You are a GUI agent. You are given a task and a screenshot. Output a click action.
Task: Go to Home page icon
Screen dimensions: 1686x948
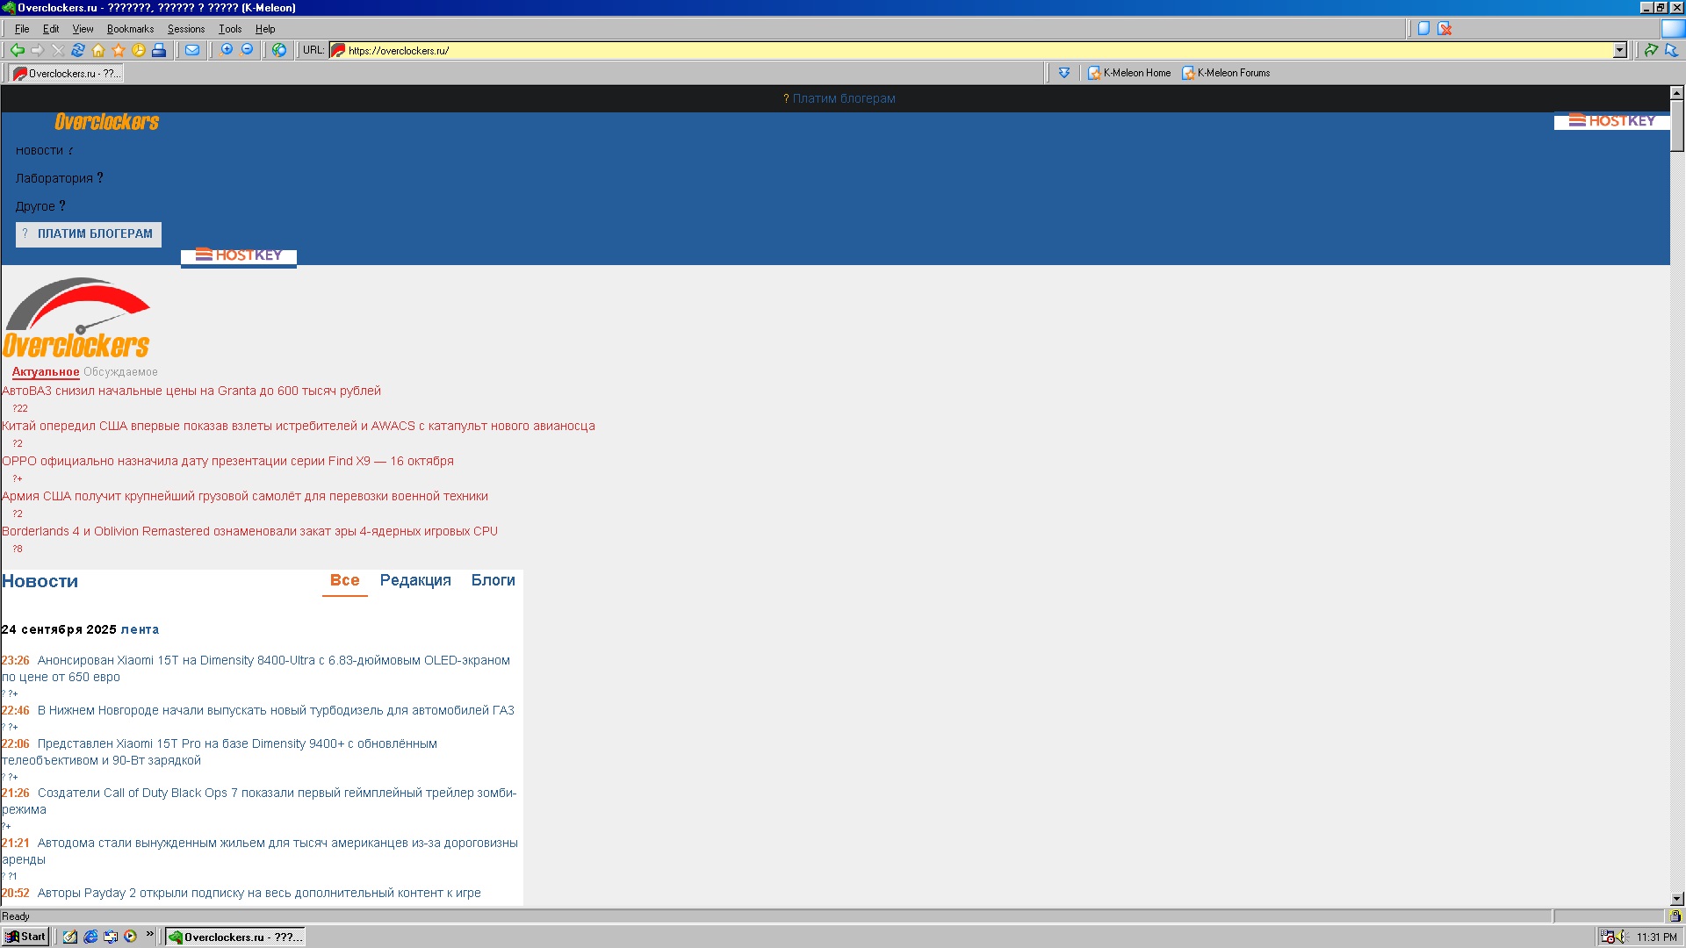[98, 50]
